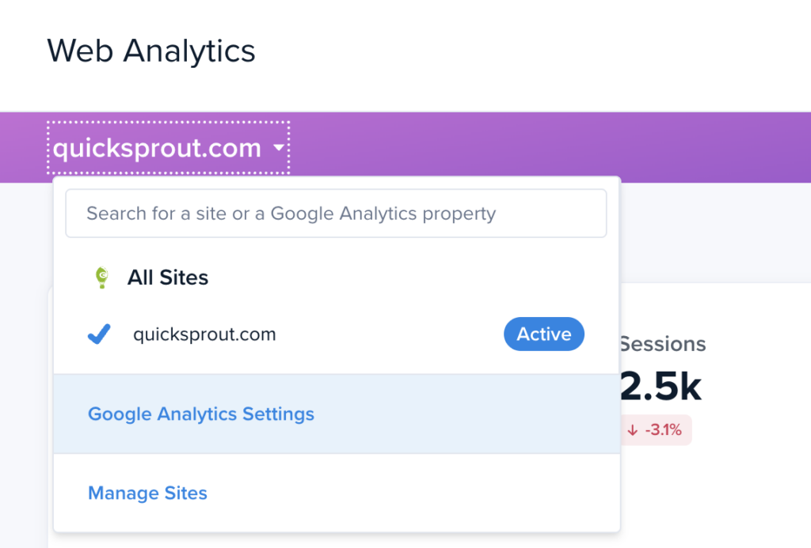811x548 pixels.
Task: Open the quicksprout.com site selector dropdown
Action: (x=168, y=147)
